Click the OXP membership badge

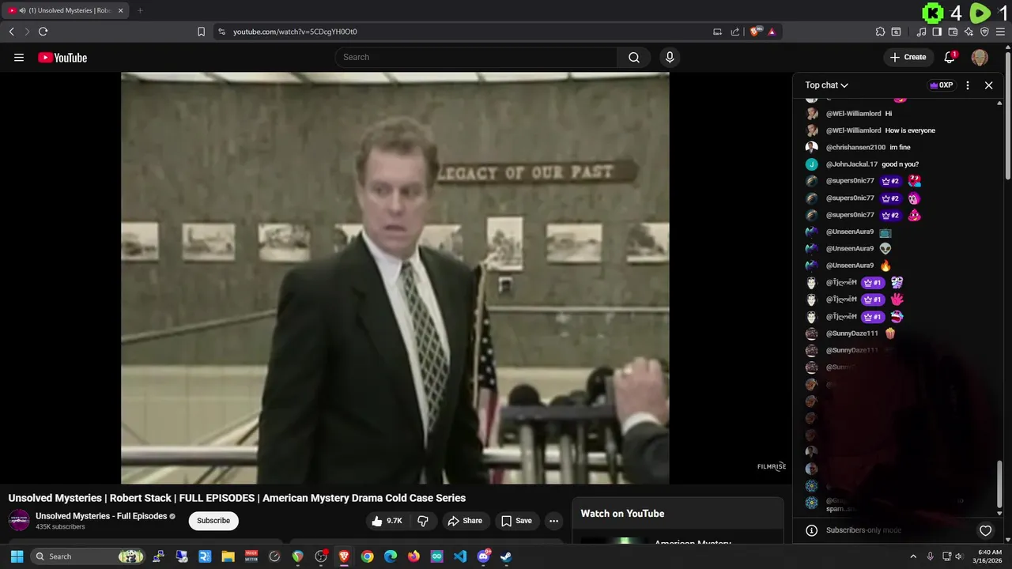(x=941, y=85)
